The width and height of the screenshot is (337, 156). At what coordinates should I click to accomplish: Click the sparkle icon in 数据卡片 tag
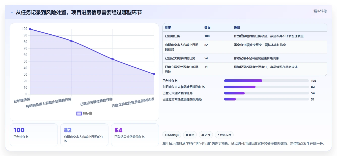tap(218, 135)
